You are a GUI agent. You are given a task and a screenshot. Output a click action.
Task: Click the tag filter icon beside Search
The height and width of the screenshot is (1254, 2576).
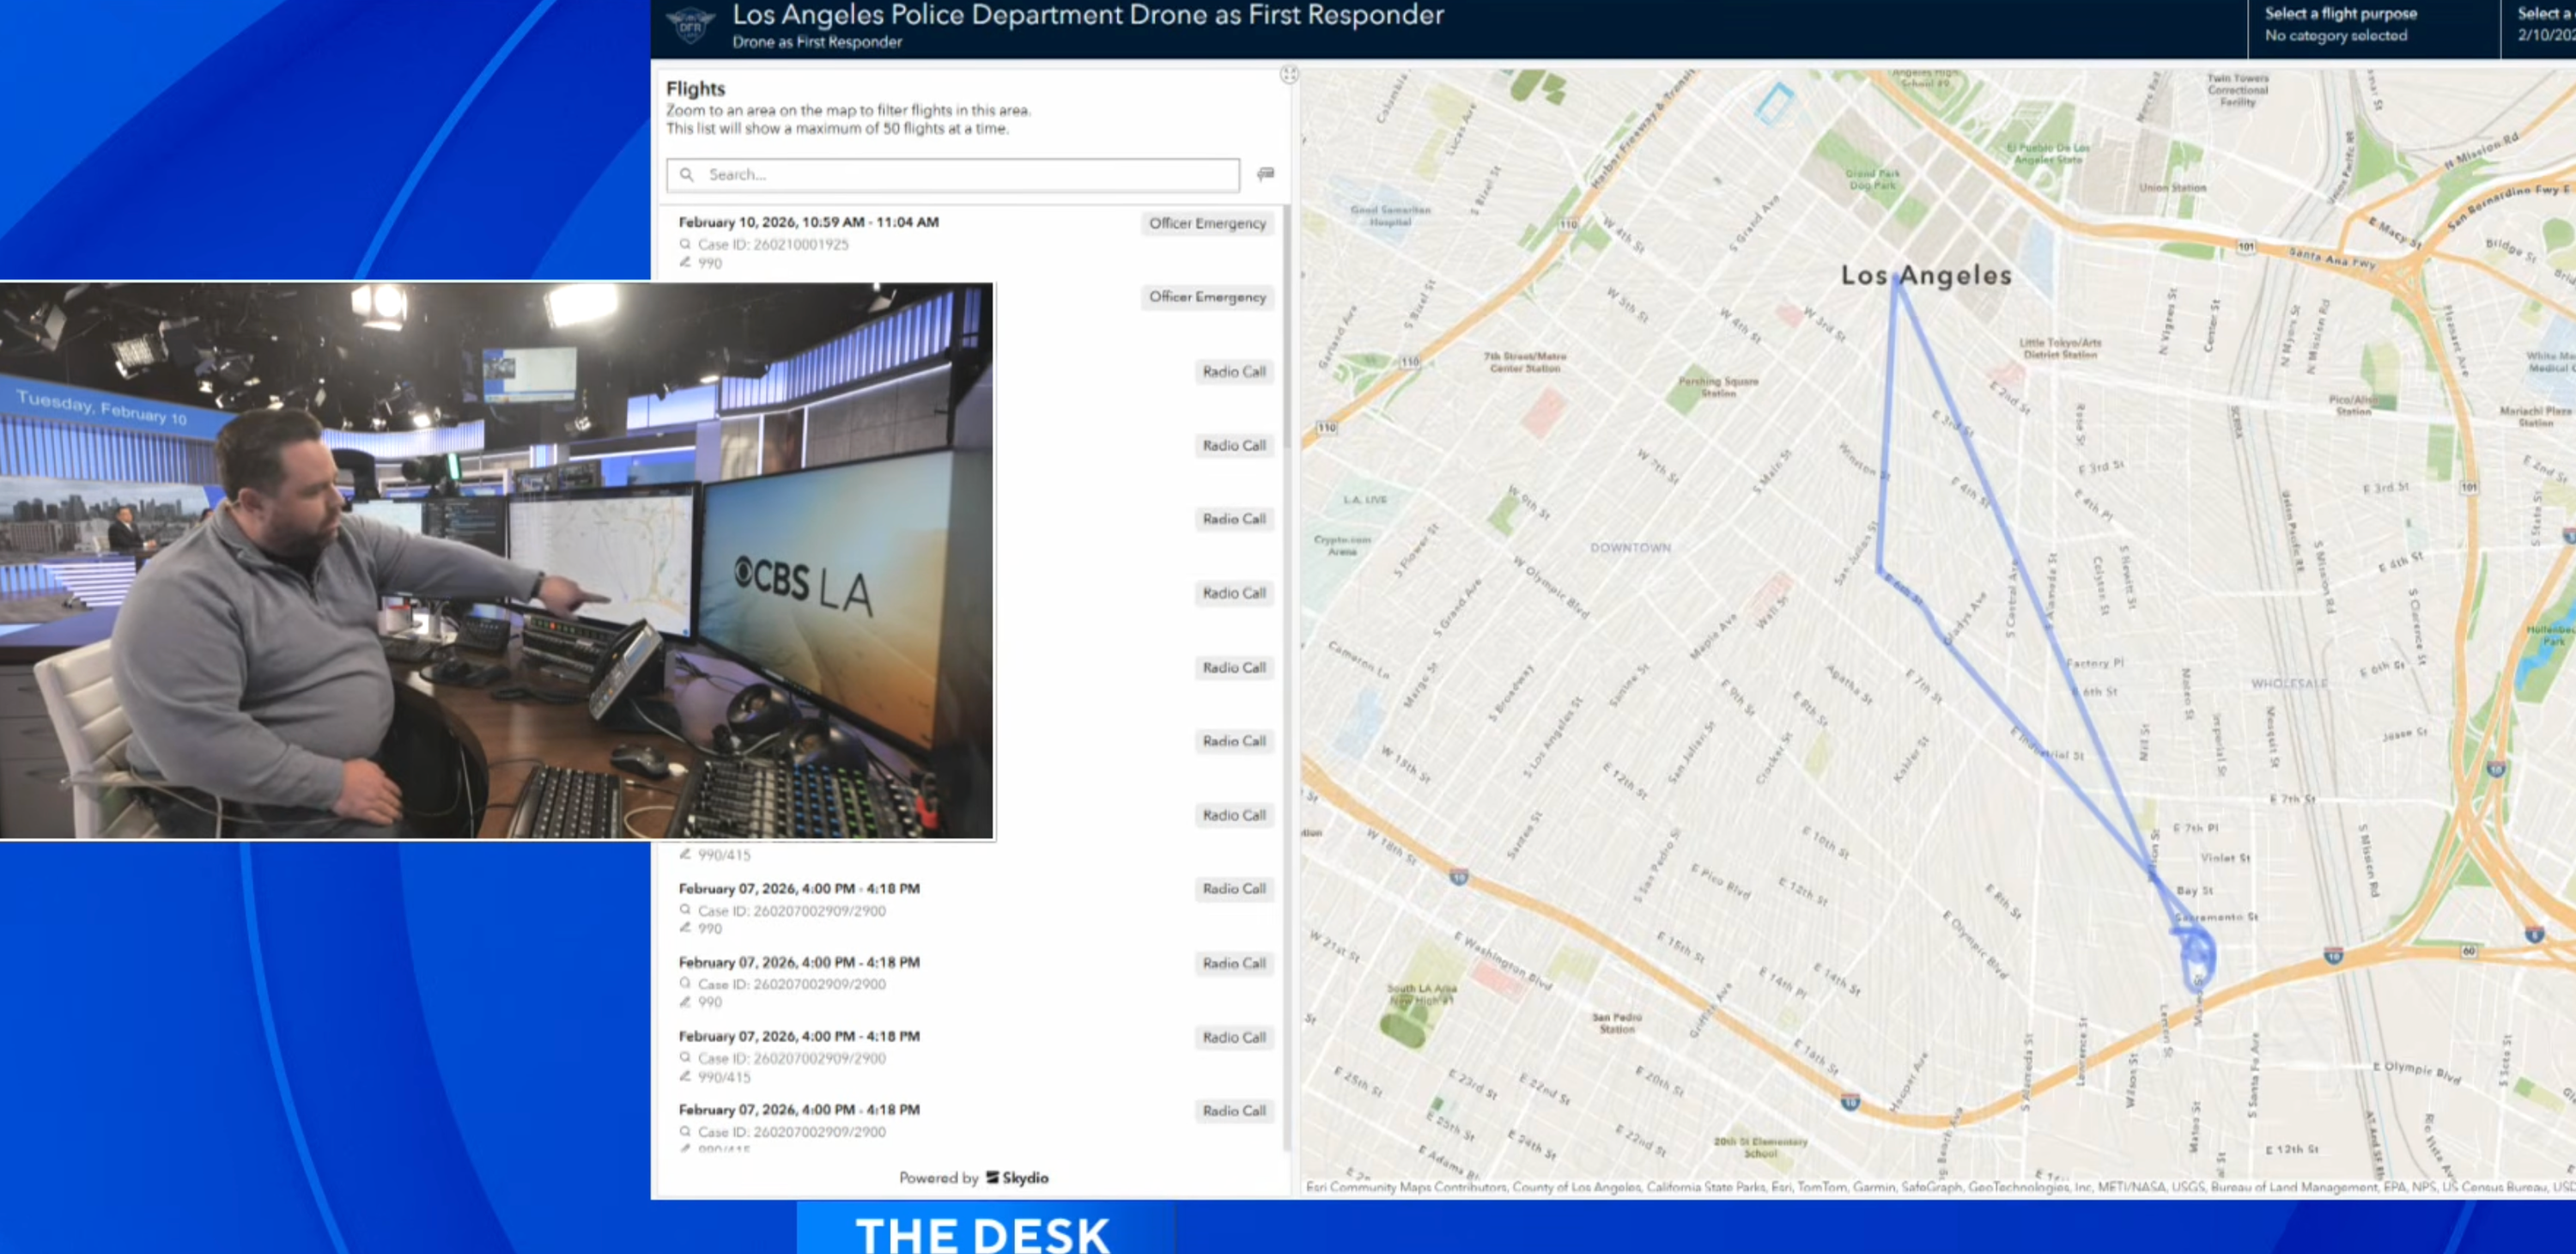(x=1265, y=174)
